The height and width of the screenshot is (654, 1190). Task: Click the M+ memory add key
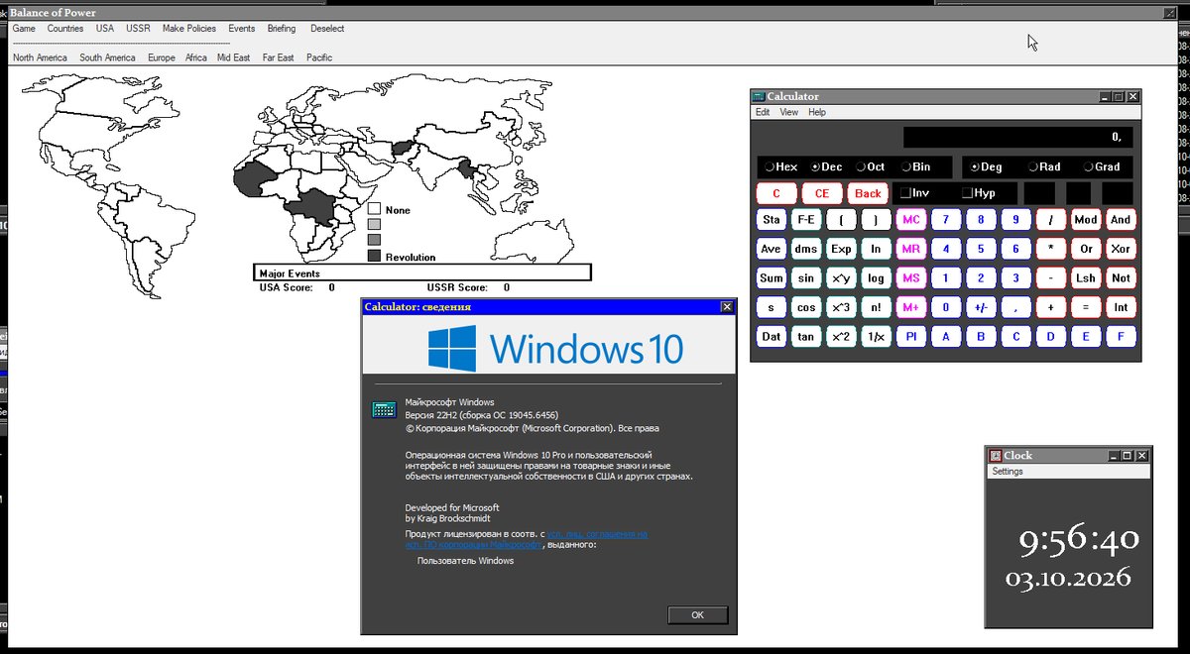coord(911,307)
